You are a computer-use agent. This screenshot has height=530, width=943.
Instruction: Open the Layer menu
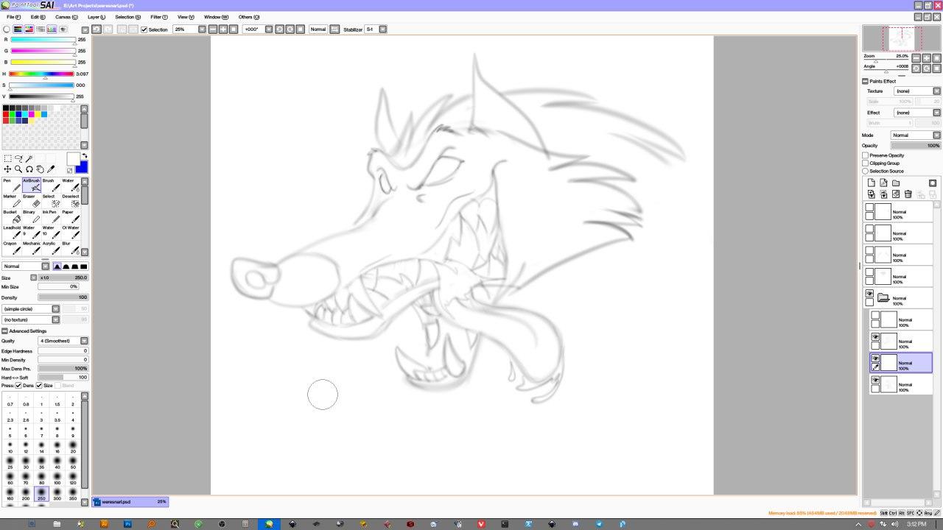coord(96,17)
